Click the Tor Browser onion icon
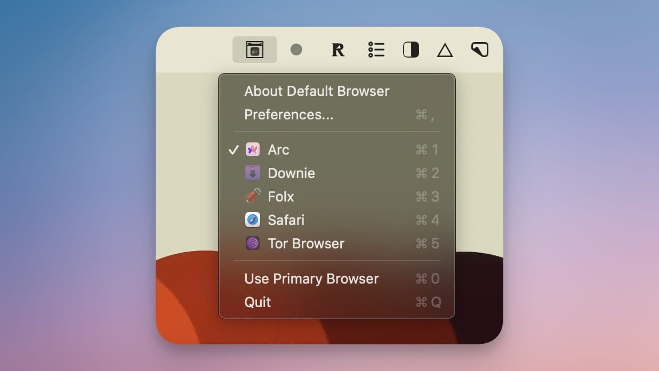The image size is (659, 371). pos(252,243)
